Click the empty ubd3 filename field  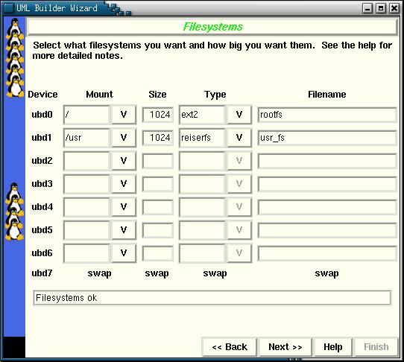(327, 184)
